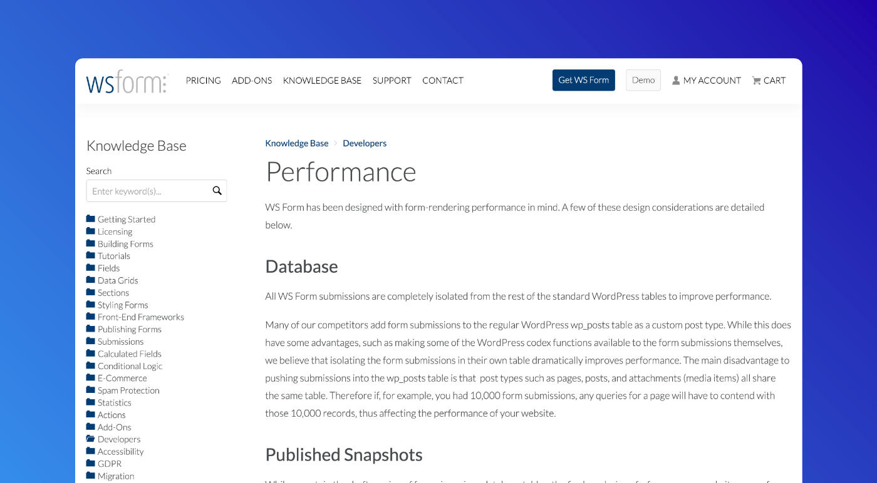Click the Getting Started folder icon
The image size is (877, 483).
coord(91,218)
